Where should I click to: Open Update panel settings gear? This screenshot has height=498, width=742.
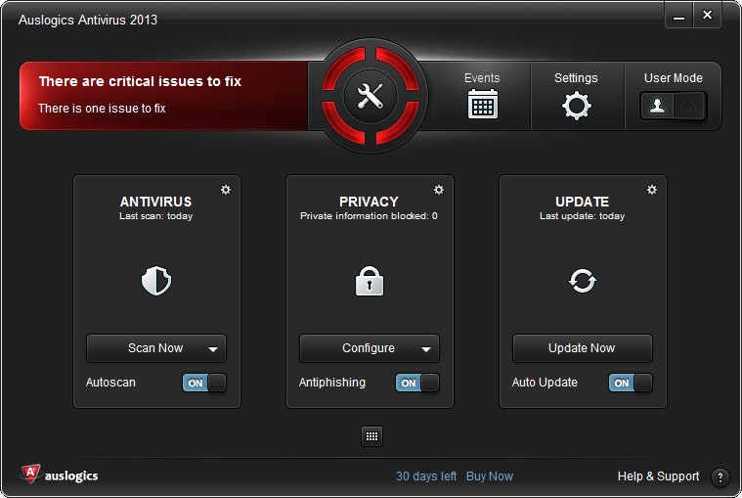click(652, 190)
